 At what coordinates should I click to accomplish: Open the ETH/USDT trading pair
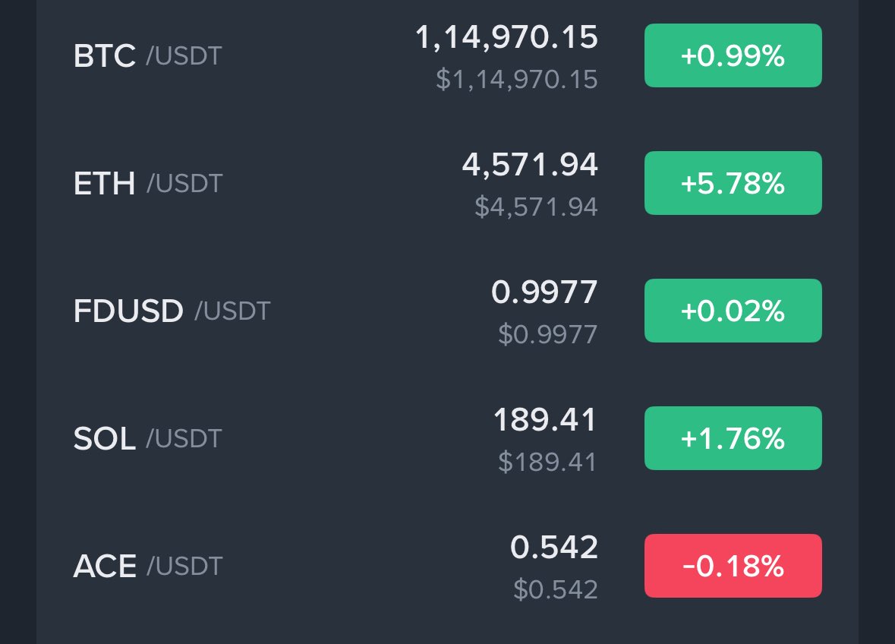[448, 183]
